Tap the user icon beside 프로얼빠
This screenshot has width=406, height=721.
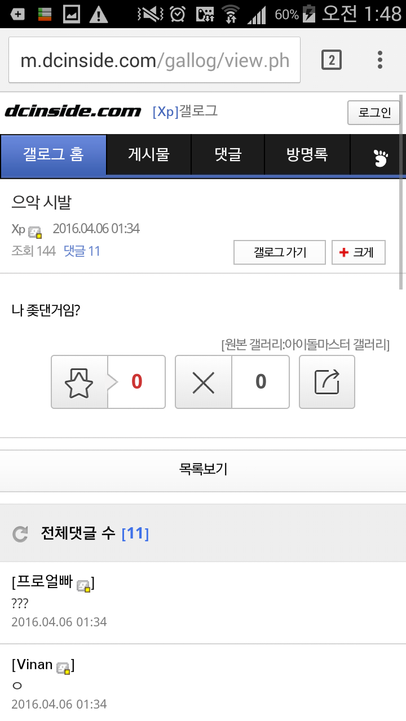[83, 586]
